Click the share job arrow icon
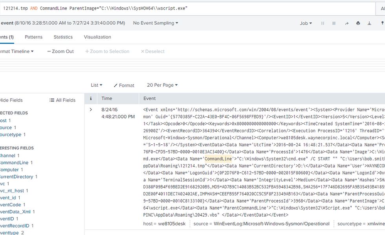This screenshot has height=235, width=385. click(x=346, y=23)
